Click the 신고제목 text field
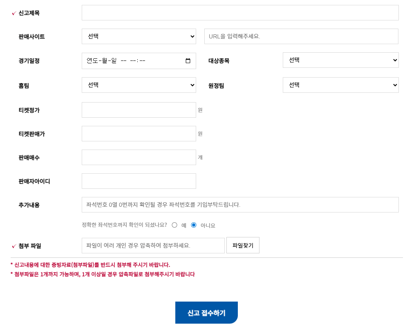 click(x=240, y=13)
